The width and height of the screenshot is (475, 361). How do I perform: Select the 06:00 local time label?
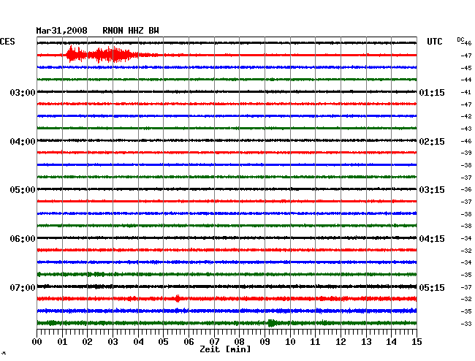tap(23, 239)
